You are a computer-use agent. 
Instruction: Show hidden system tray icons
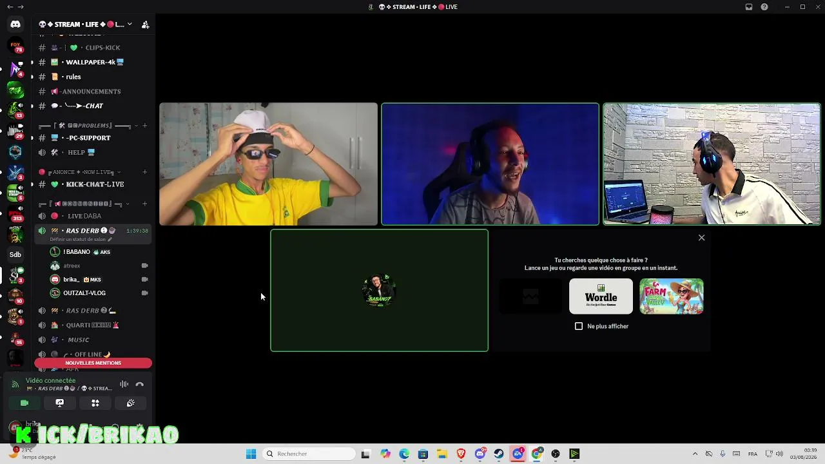click(695, 454)
